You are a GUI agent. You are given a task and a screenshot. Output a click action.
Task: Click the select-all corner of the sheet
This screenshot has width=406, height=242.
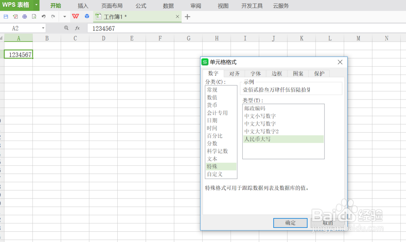(x=2, y=38)
